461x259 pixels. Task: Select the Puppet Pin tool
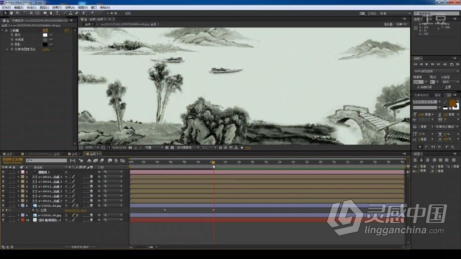(x=92, y=13)
